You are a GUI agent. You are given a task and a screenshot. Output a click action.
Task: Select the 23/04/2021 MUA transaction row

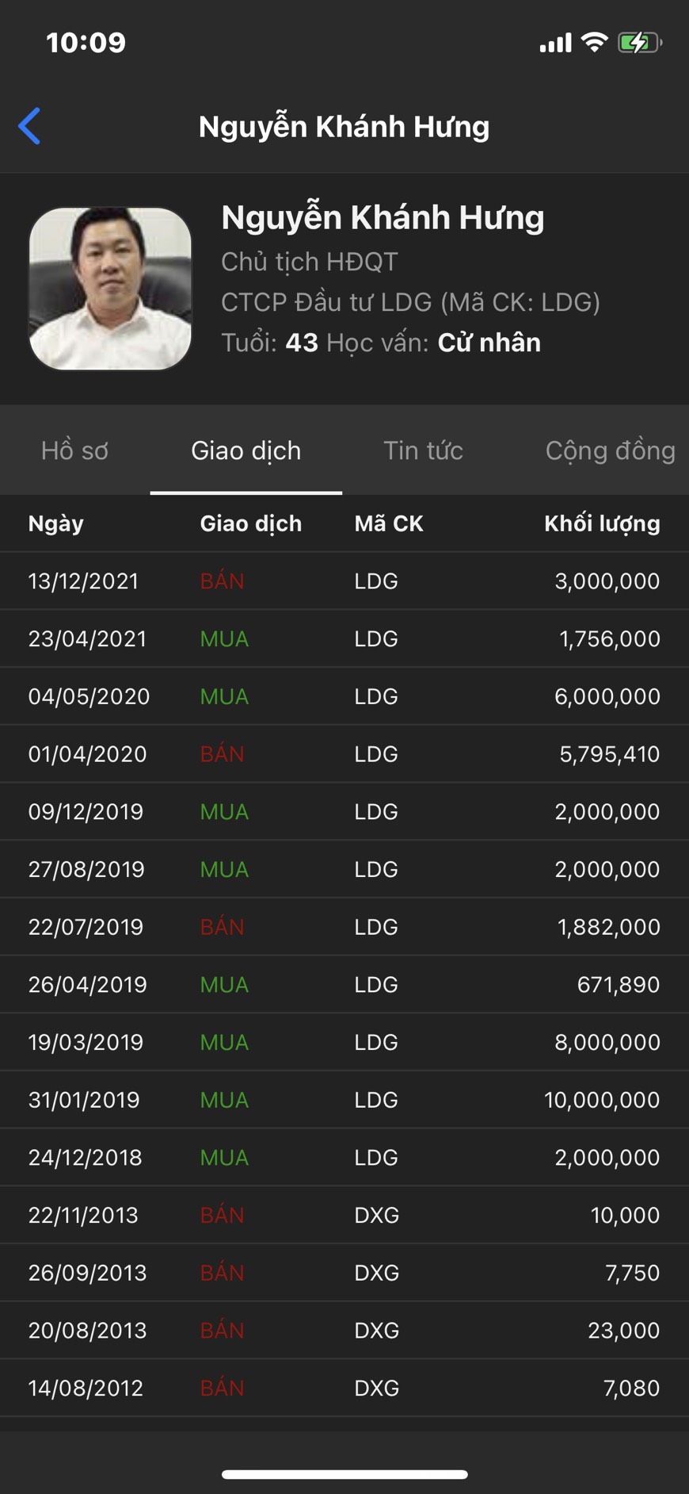pyautogui.click(x=344, y=639)
